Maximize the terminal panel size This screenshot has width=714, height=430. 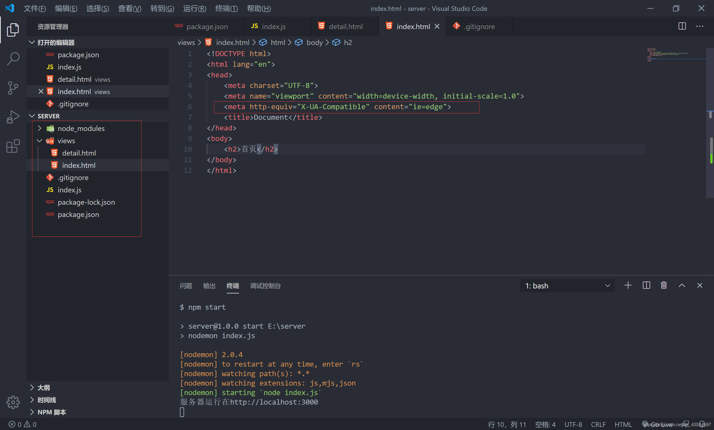(x=682, y=285)
